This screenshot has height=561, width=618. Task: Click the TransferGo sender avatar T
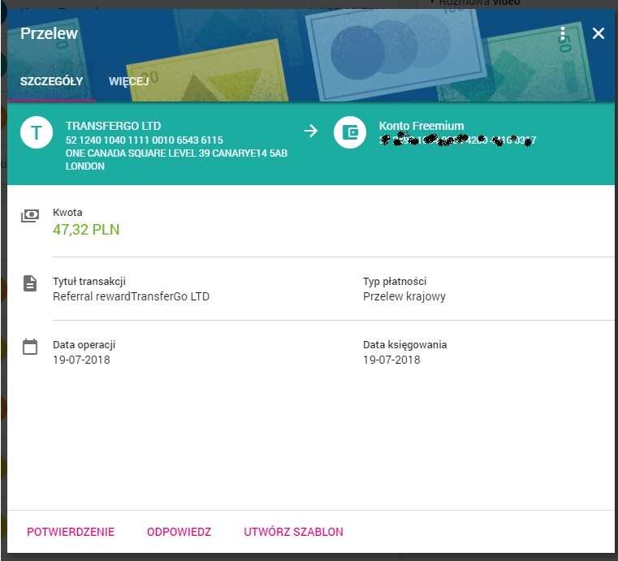click(x=37, y=132)
